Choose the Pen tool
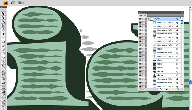Screen dimensions: 192x110 tap(4, 30)
